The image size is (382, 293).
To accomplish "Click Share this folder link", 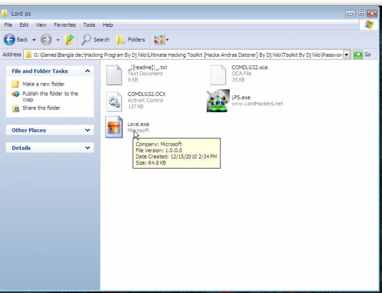I will [x=41, y=108].
